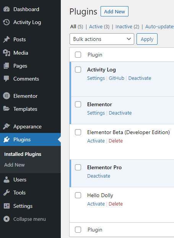This screenshot has height=238, width=174.
Task: Click the Users person icon
Action: (7, 180)
